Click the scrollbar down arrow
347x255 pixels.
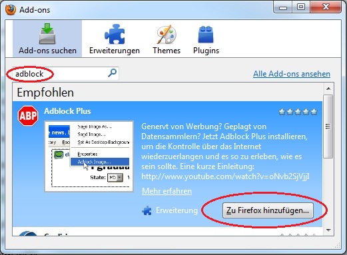point(328,230)
